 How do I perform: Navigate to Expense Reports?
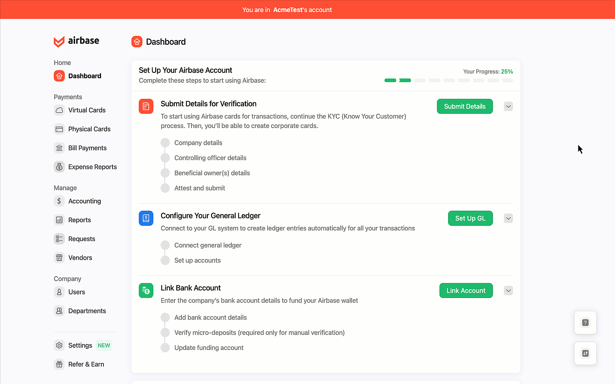click(x=85, y=167)
